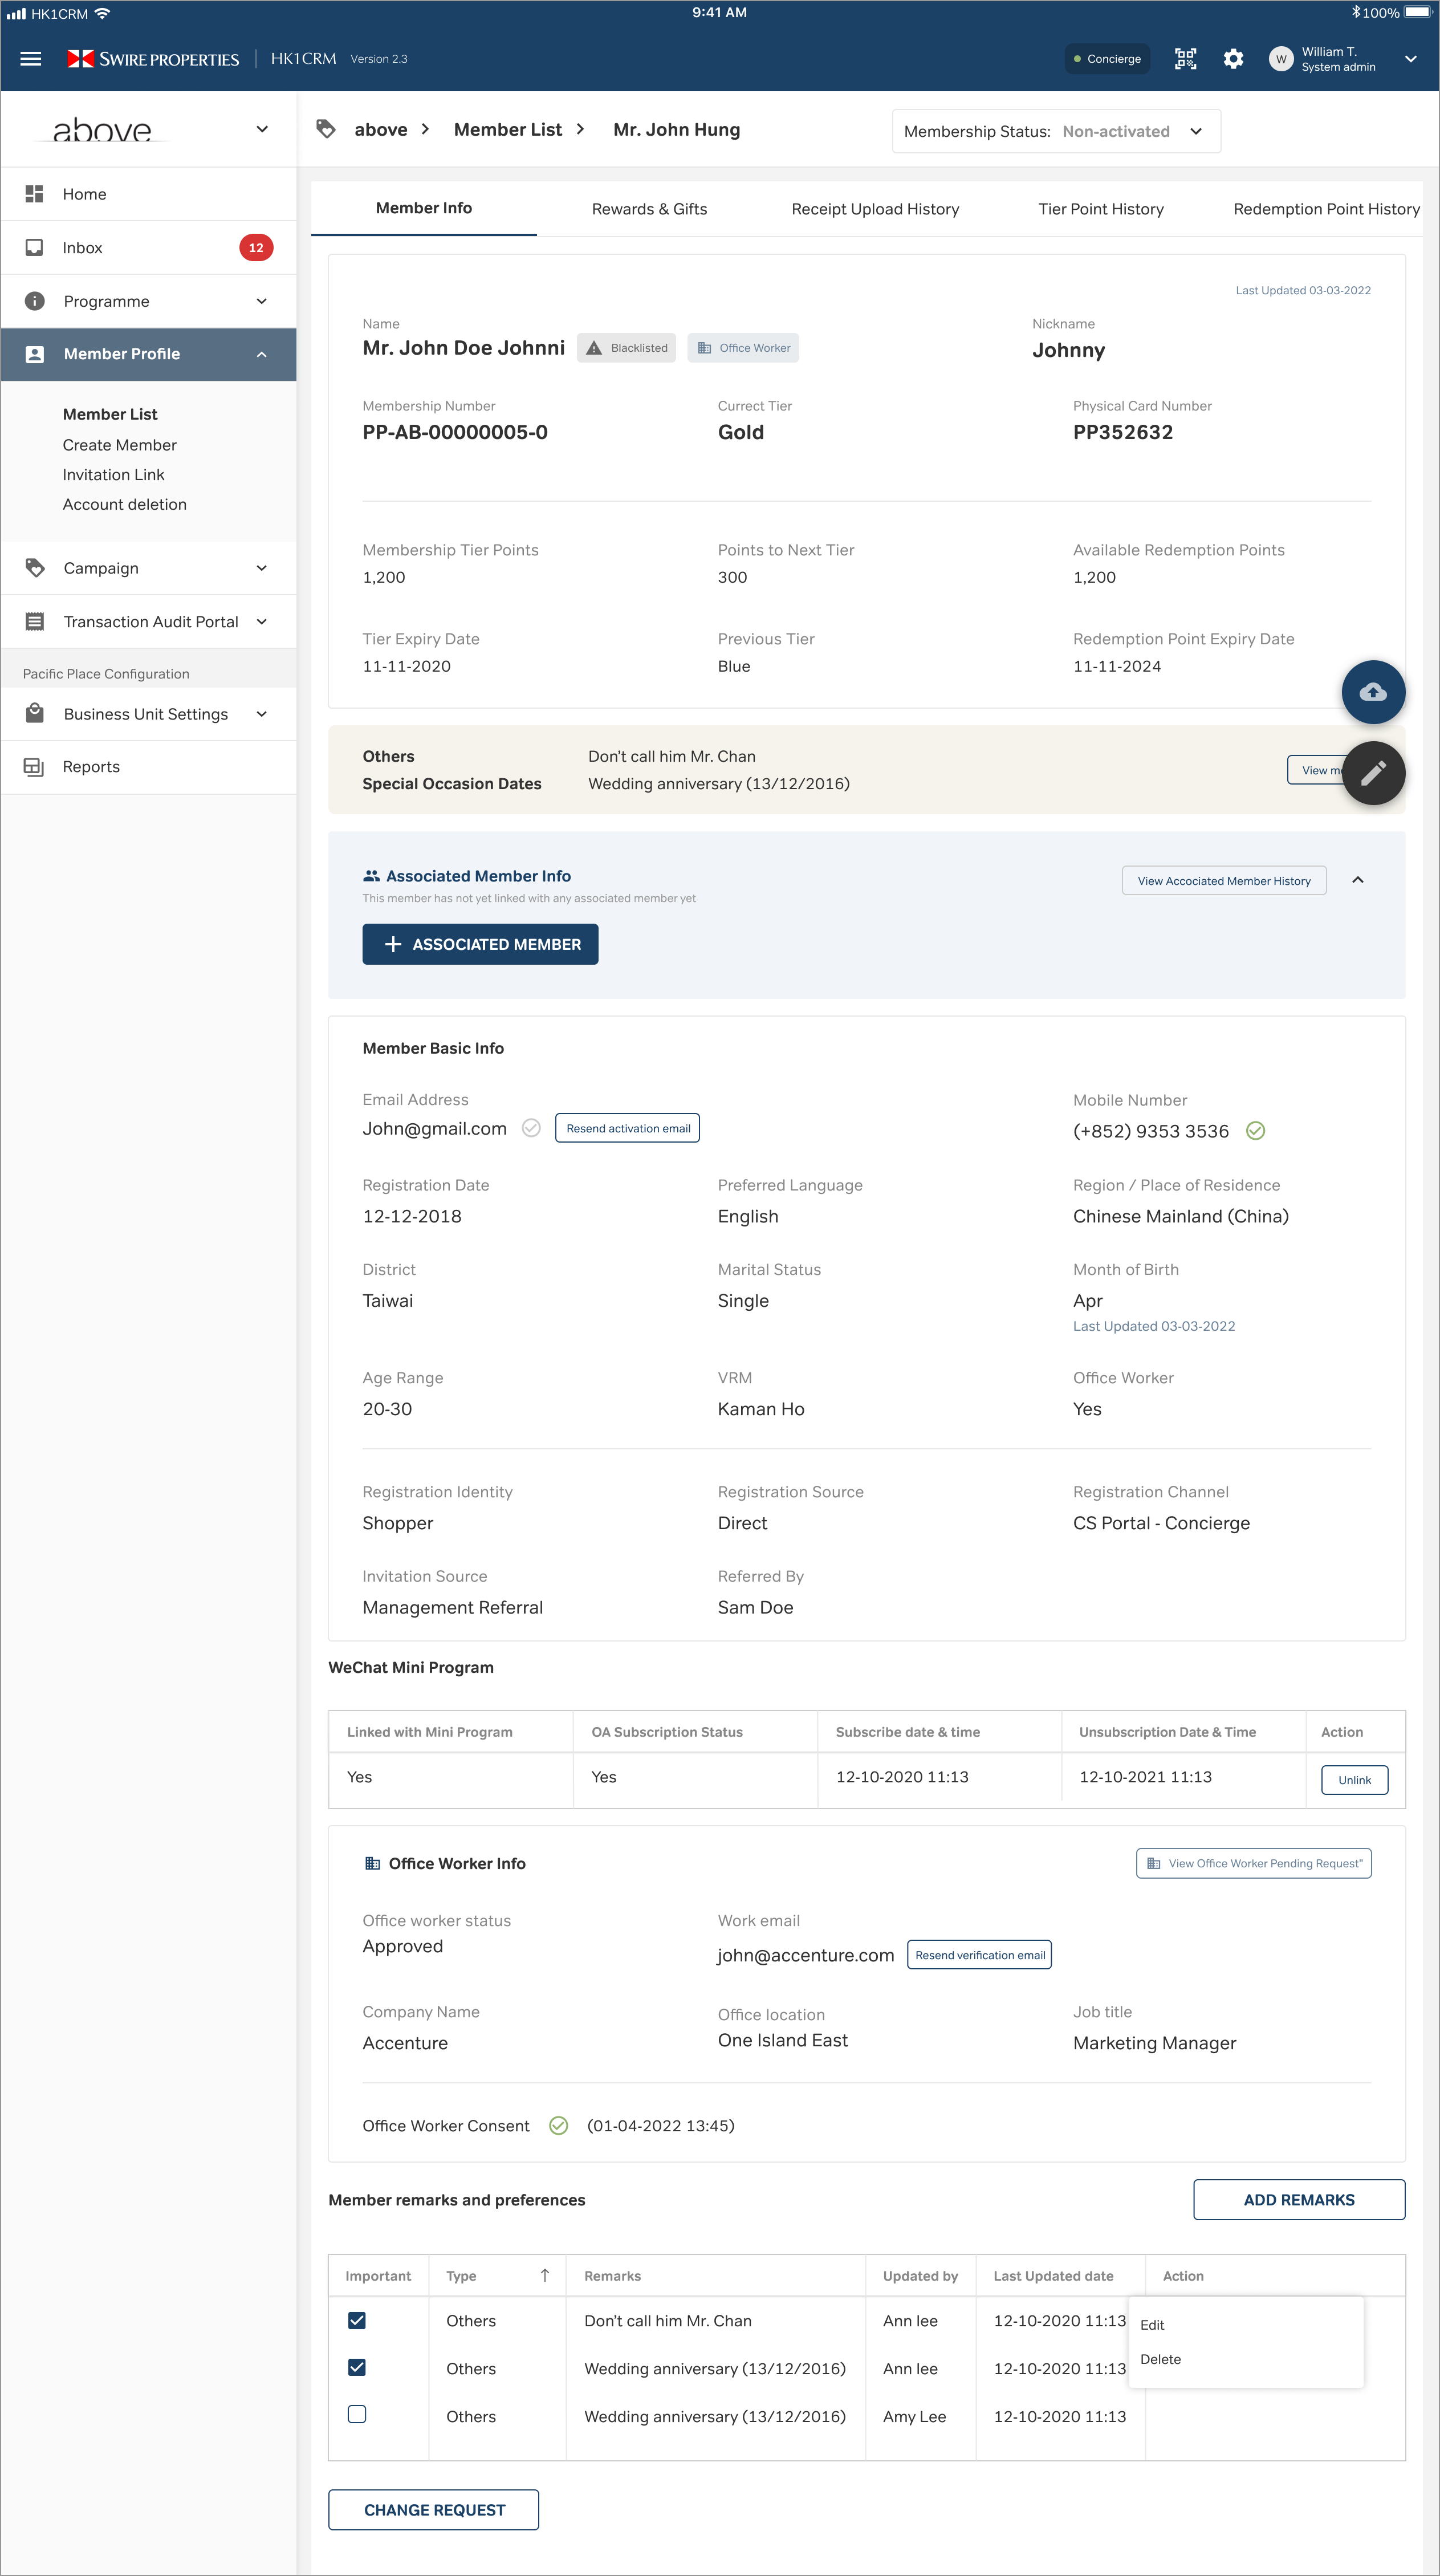This screenshot has width=1440, height=2576.
Task: Collapse the Associated Member Info panel
Action: click(x=1358, y=880)
